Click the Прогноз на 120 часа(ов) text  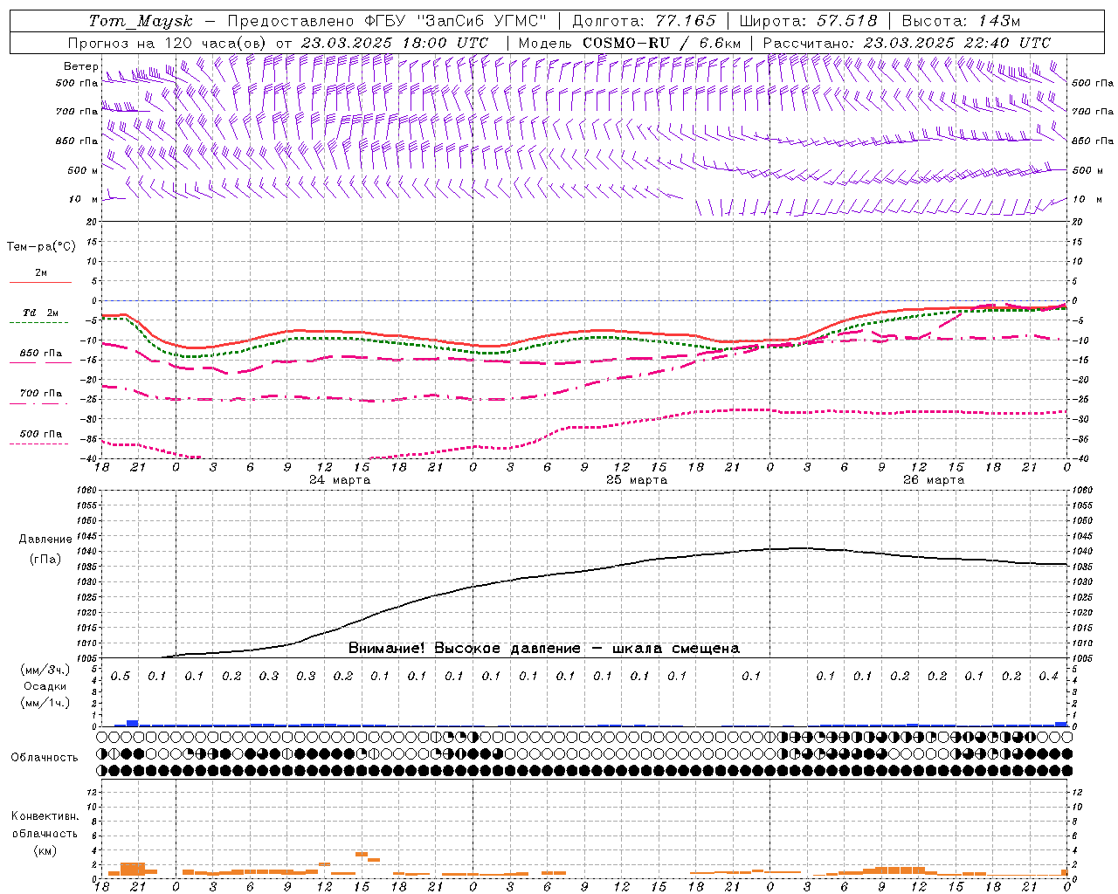point(167,43)
